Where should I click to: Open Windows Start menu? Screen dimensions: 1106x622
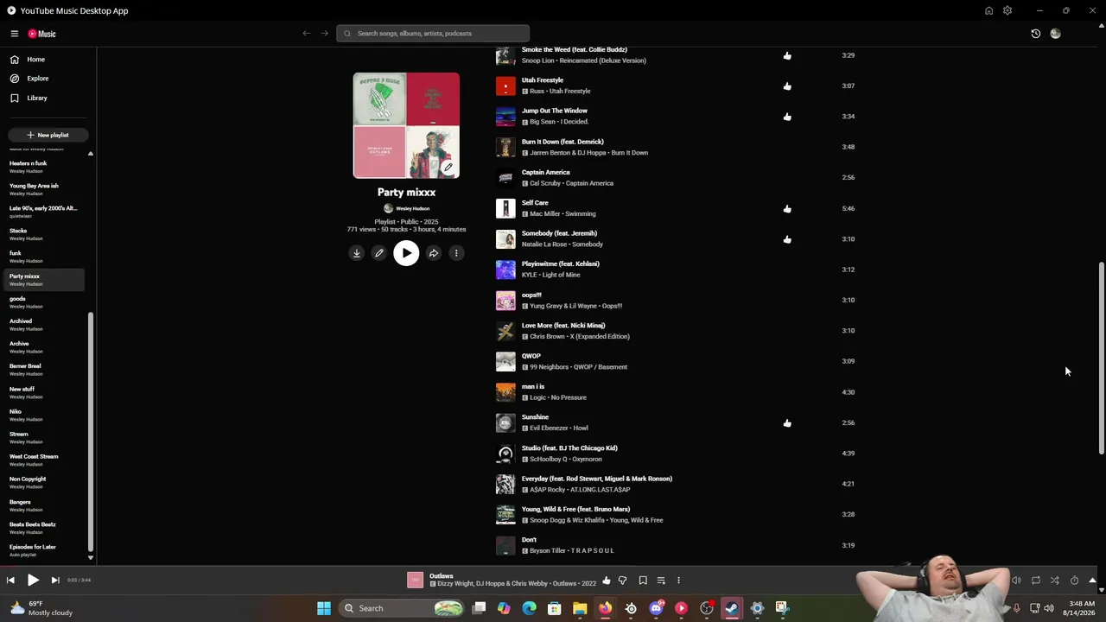point(324,608)
